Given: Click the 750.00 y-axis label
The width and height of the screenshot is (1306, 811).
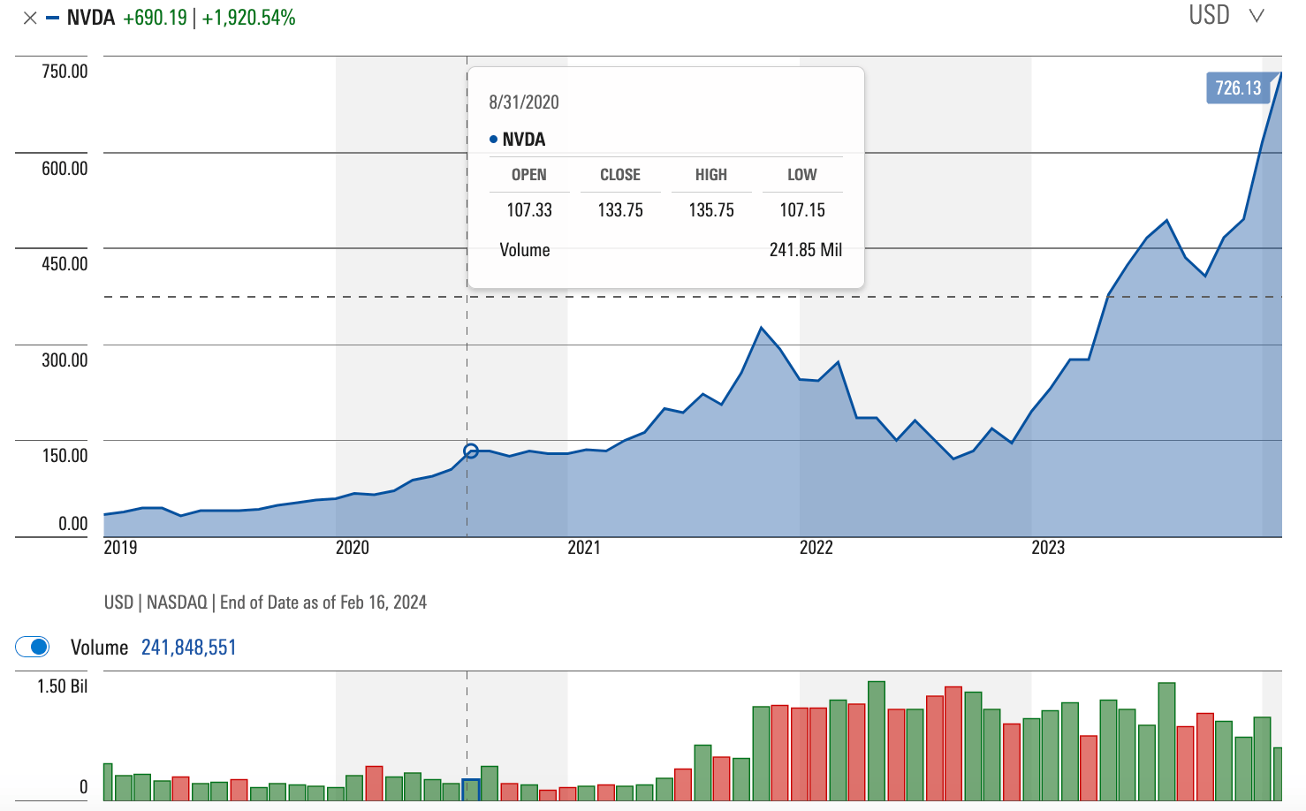Looking at the screenshot, I should click(x=65, y=72).
